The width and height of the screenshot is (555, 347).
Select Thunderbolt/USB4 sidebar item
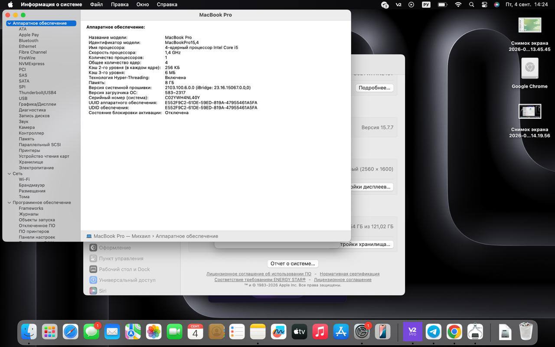pos(37,92)
